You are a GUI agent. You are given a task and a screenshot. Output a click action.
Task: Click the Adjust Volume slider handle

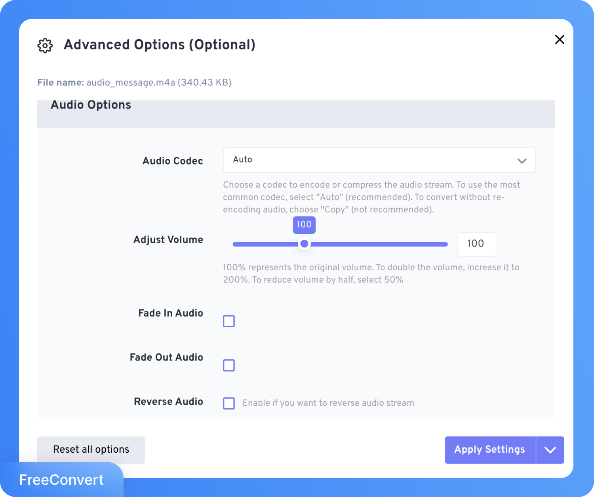click(x=304, y=244)
